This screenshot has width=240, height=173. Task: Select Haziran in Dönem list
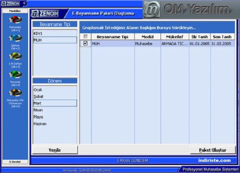pyautogui.click(x=55, y=124)
